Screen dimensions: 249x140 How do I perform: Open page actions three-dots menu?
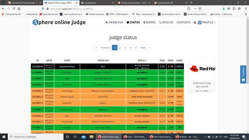(x=195, y=9)
